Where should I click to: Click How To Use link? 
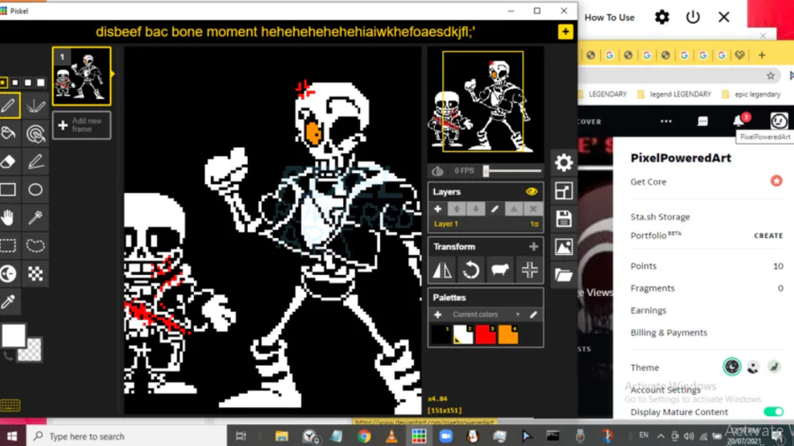[x=609, y=18]
